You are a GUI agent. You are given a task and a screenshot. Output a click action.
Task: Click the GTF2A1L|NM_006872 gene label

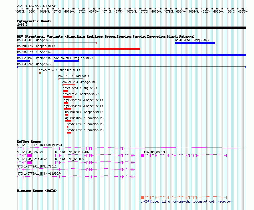tap(70, 159)
